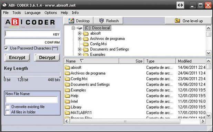The width and height of the screenshot is (213, 132).
Task: Click file list scroll up arrow
Action: (209, 61)
